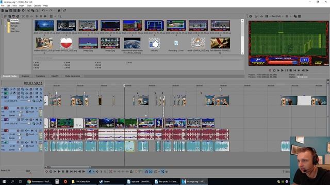
Task: Click the Open project folder icon
Action: 7,10
